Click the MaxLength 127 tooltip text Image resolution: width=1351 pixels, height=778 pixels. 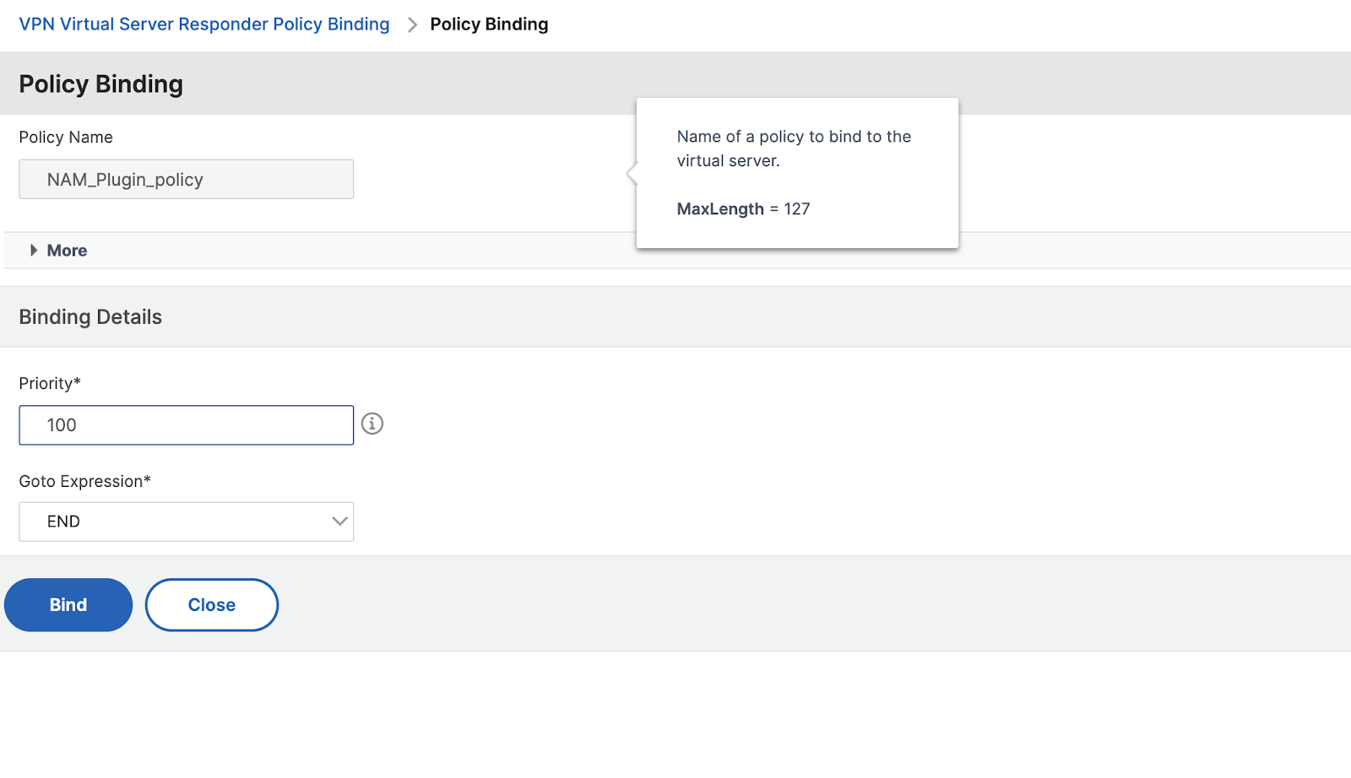(x=743, y=209)
